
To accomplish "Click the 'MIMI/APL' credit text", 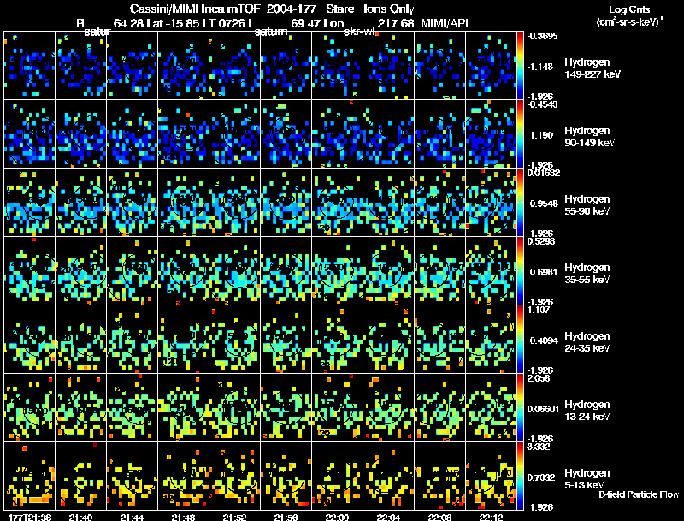I will pyautogui.click(x=445, y=23).
